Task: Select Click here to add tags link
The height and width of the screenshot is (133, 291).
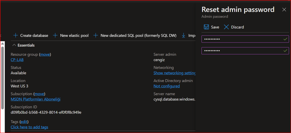Action: click(29, 127)
